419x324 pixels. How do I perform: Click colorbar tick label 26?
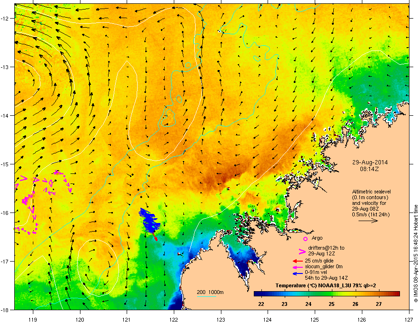[355, 304]
